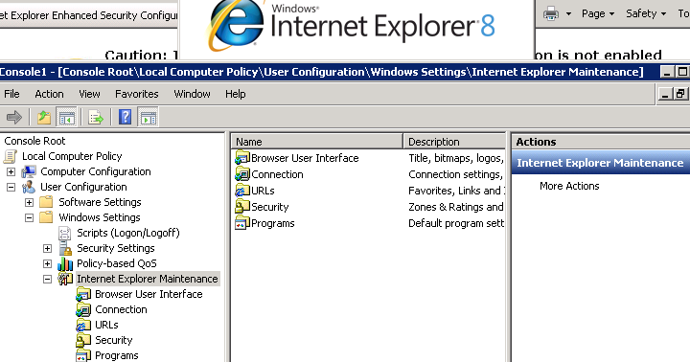
Task: Select the URLs icon in list
Action: point(242,191)
